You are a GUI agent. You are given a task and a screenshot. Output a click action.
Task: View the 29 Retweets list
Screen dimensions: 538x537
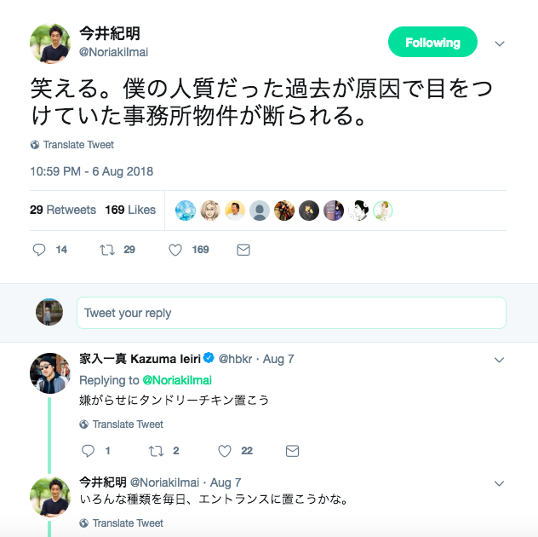tap(63, 210)
